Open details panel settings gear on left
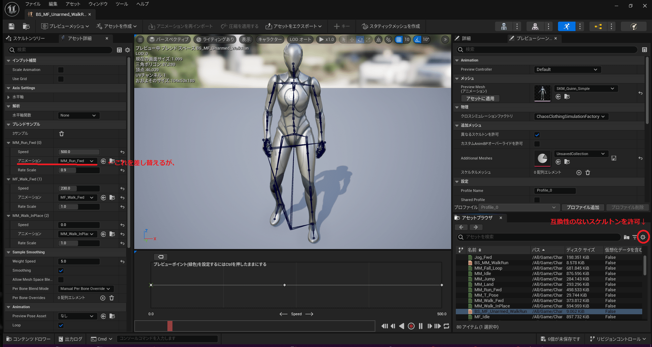 pyautogui.click(x=127, y=50)
